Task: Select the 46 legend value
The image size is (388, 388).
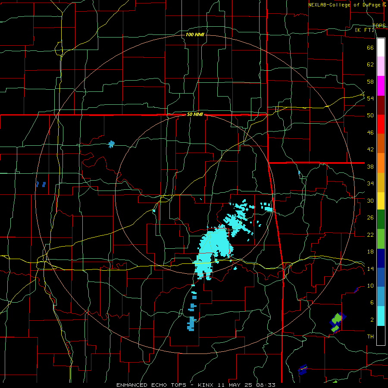Action: click(370, 133)
